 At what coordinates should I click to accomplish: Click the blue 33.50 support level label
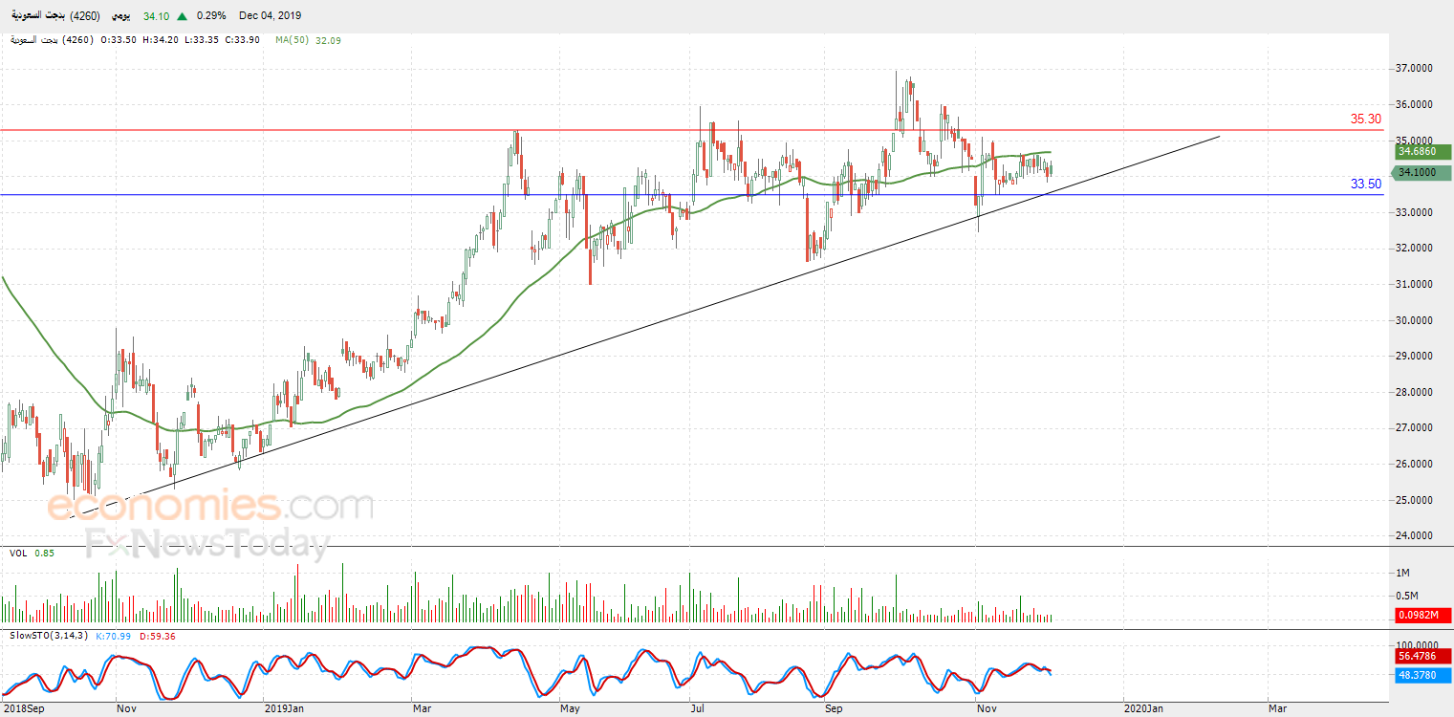pos(1366,185)
